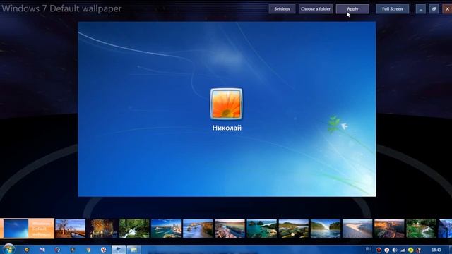Choose the coastal city skyline thumbnail
This screenshot has width=452, height=254.
(166, 229)
